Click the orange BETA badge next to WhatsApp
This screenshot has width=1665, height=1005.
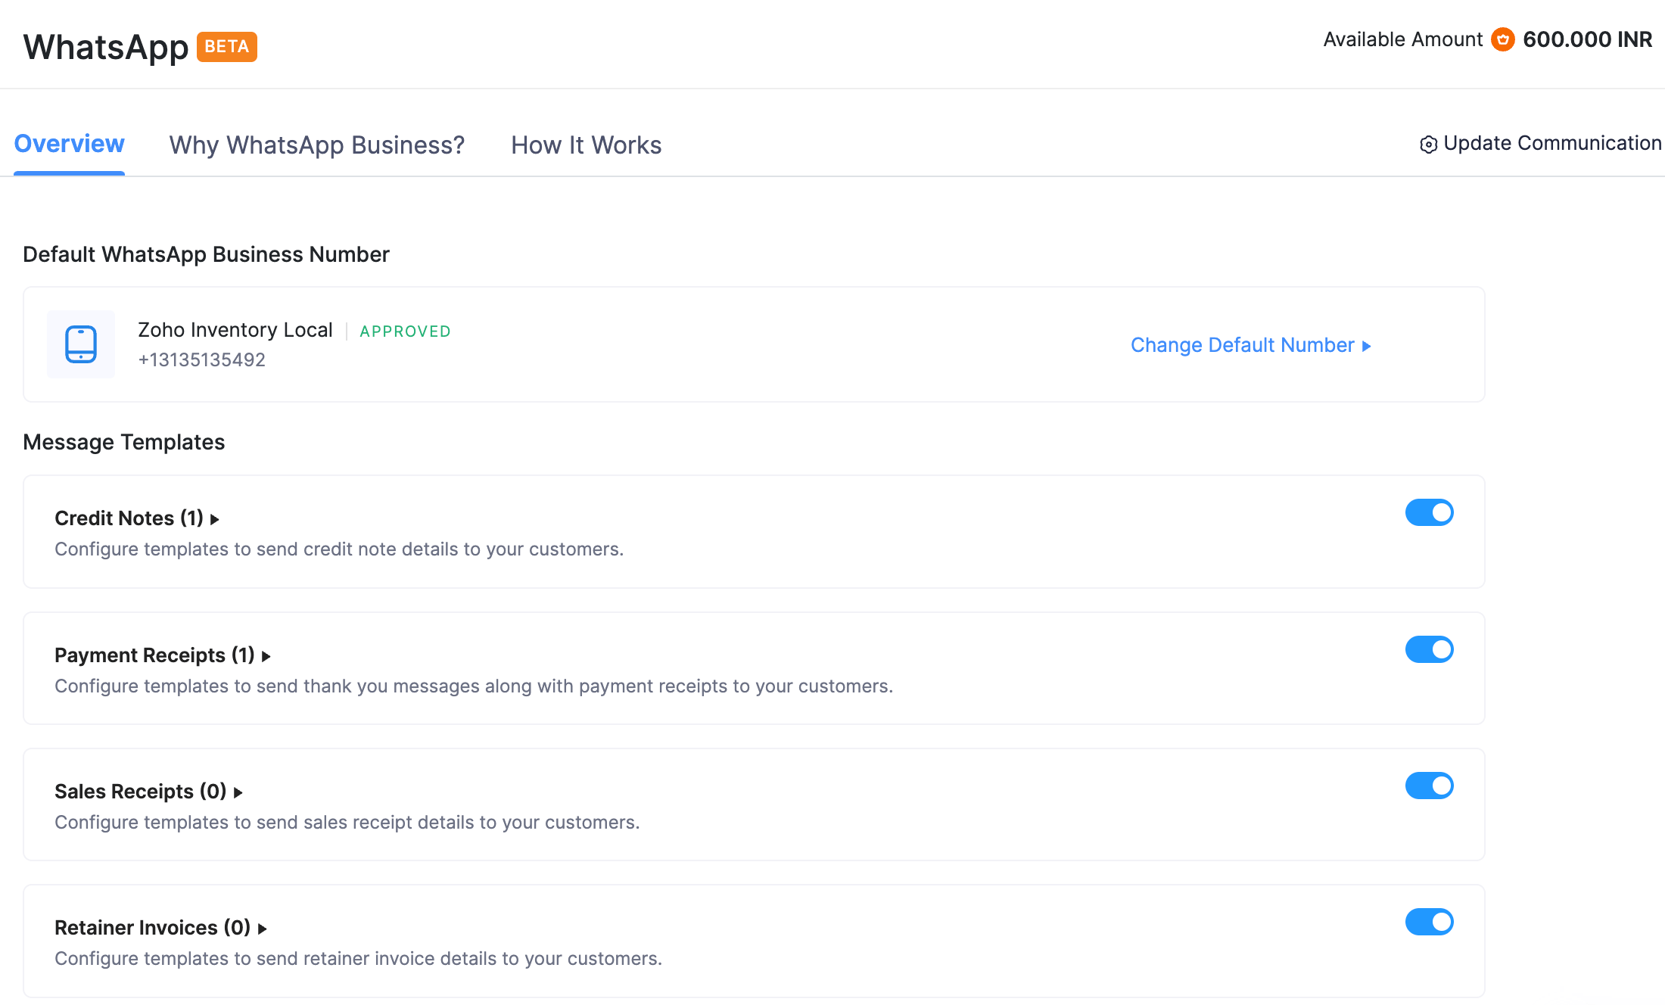pyautogui.click(x=226, y=46)
